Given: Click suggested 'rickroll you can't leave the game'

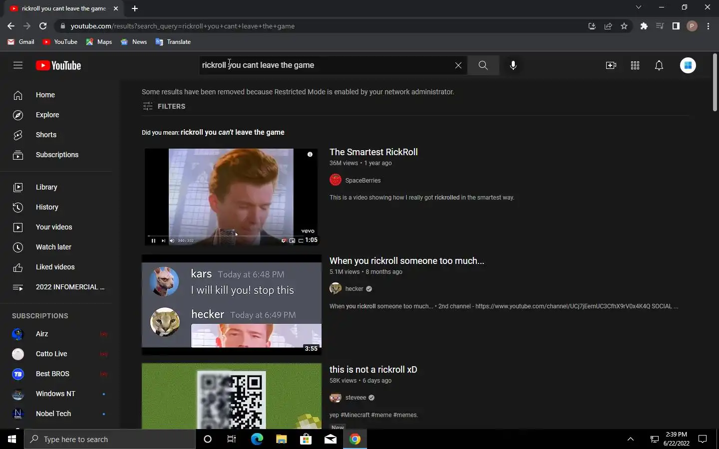Looking at the screenshot, I should (x=232, y=132).
